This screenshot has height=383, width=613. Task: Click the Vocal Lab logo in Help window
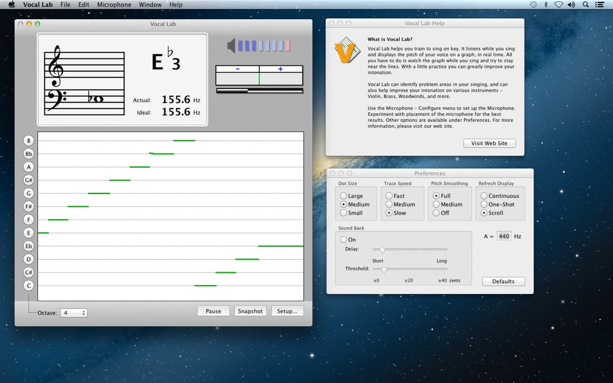click(x=347, y=50)
